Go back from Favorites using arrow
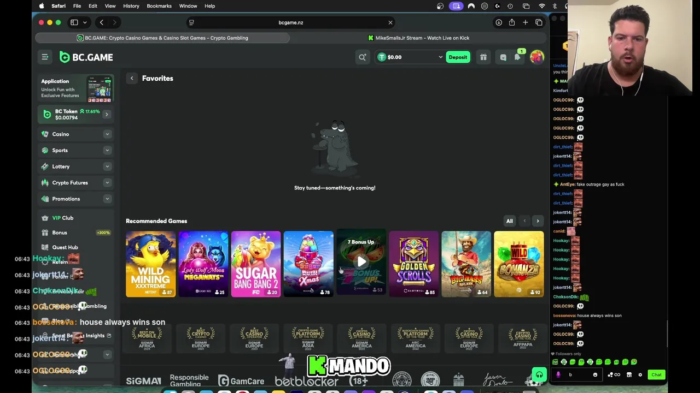Viewport: 700px width, 393px height. pyautogui.click(x=132, y=78)
